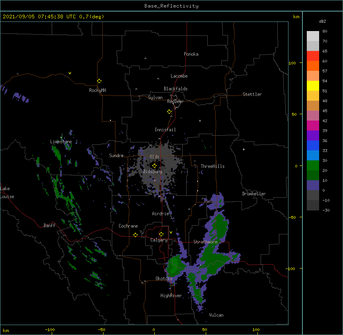The height and width of the screenshot is (335, 343).
Task: Click the Didsbury town label
Action: [x=152, y=171]
